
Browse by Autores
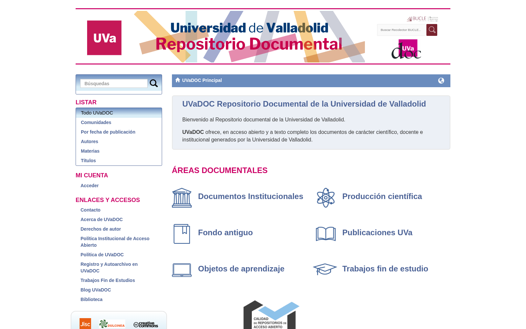[x=89, y=141]
